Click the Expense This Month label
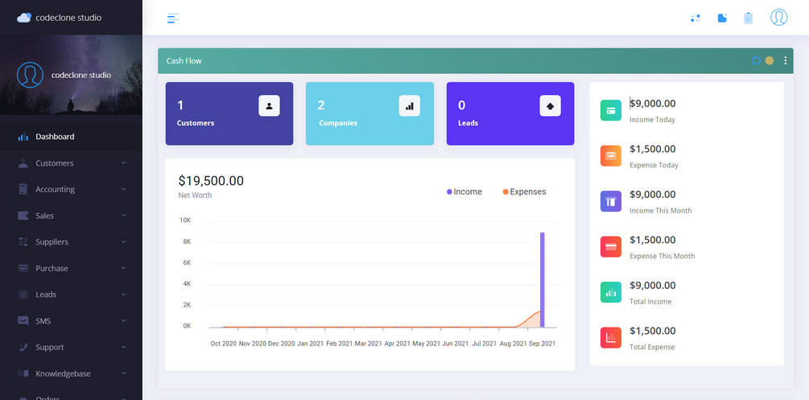Screen dimensions: 809x400 click(662, 256)
